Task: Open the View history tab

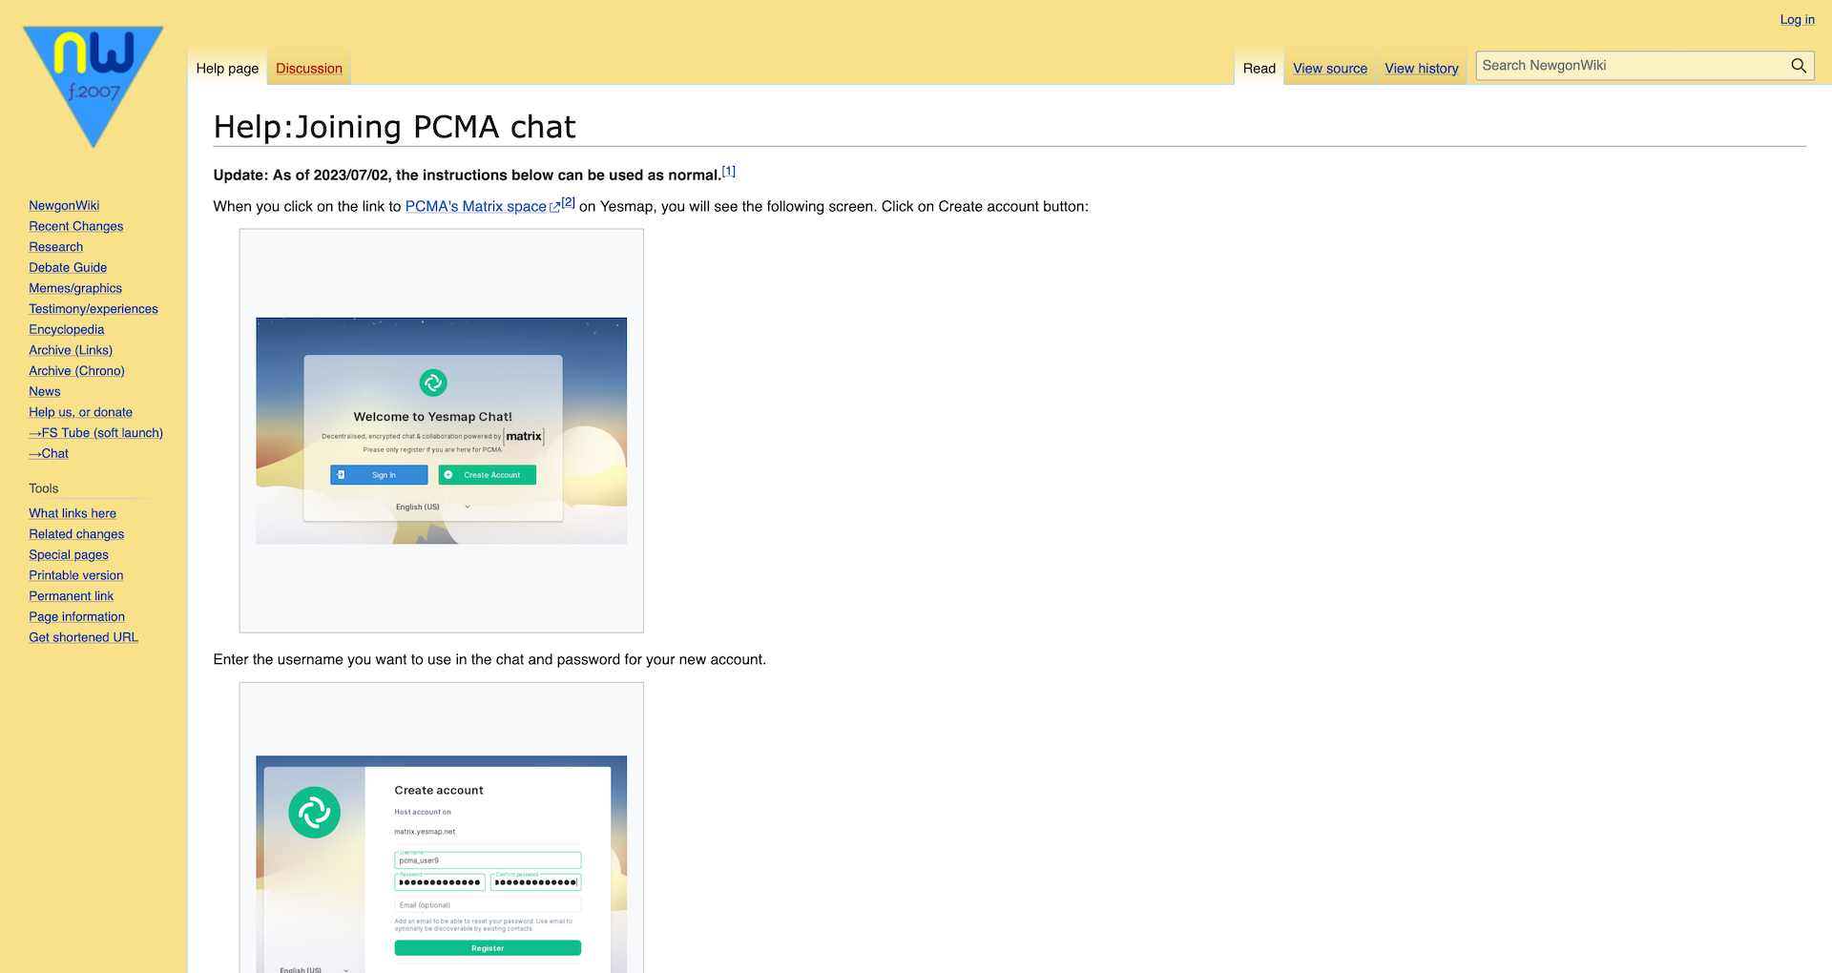Action: (1422, 69)
